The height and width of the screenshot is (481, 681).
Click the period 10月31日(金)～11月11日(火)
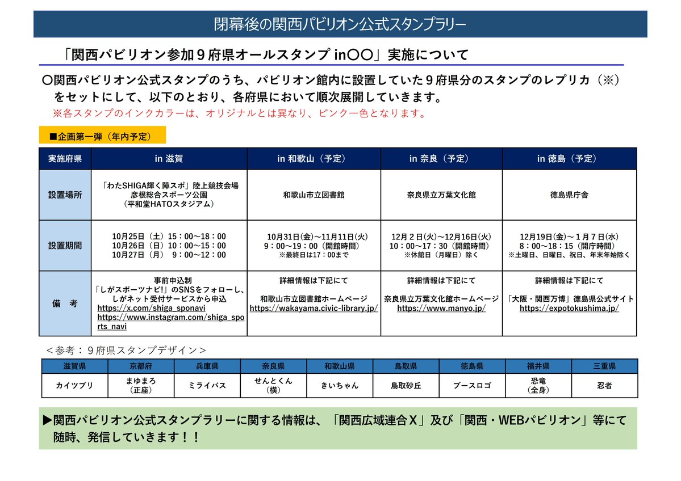317,237
